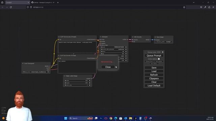Image resolution: width=216 pixels, height=121 pixels.
Task: Click the positive prompt text area
Action: click(77, 47)
